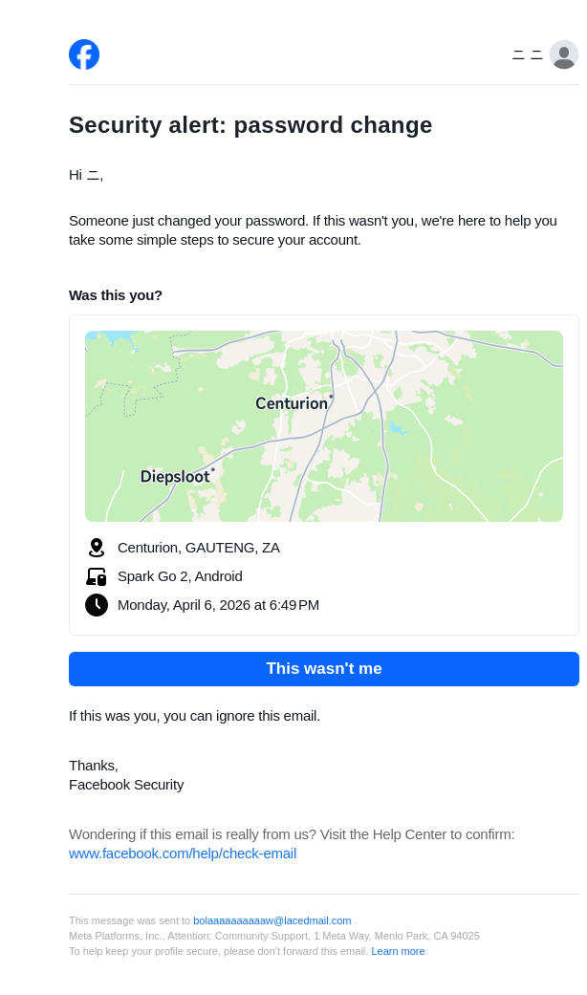Select the "Spark Go 2, Android" device text

pyautogui.click(x=180, y=576)
